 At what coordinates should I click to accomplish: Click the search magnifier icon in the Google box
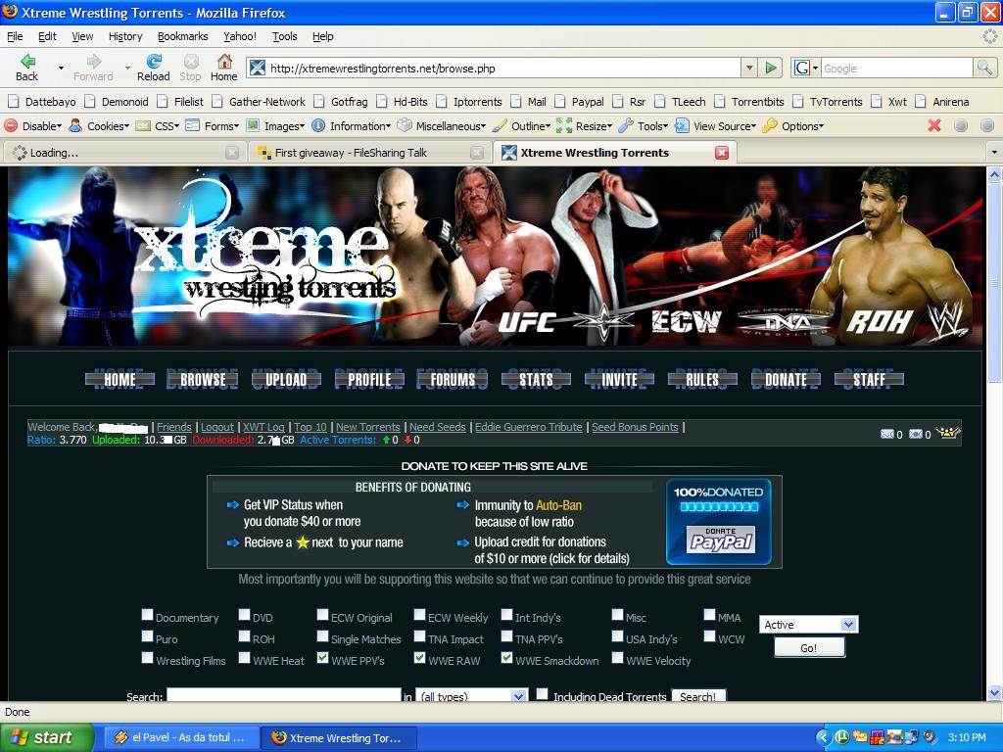pos(983,68)
